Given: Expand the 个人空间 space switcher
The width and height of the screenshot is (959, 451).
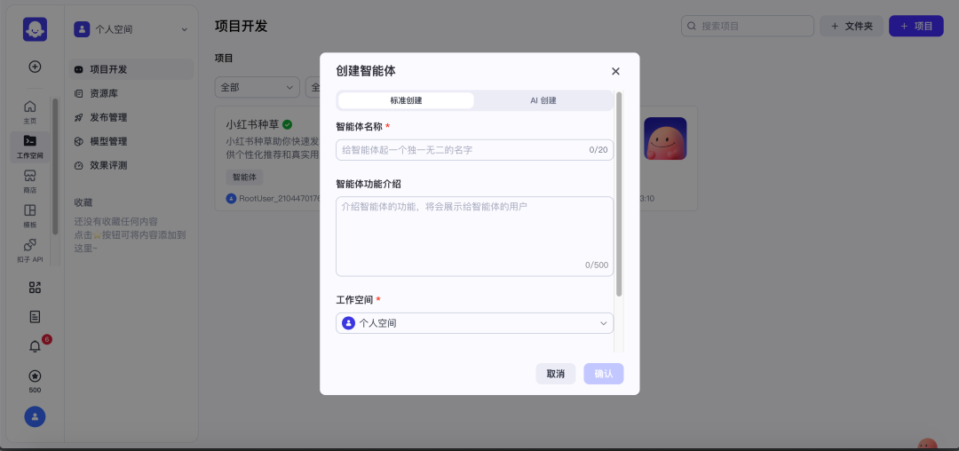Looking at the screenshot, I should tap(131, 29).
